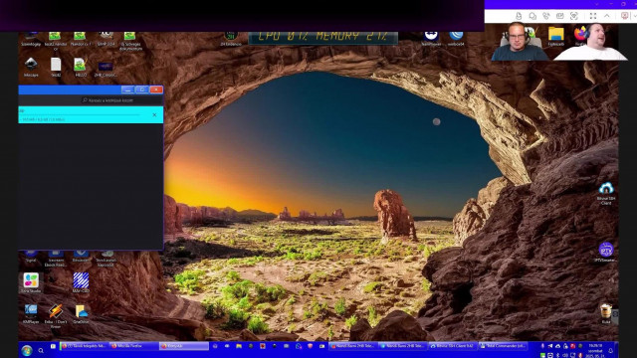Open the blue swirl icon beside TeamViewer
This screenshot has height=358, width=637.
click(x=456, y=38)
